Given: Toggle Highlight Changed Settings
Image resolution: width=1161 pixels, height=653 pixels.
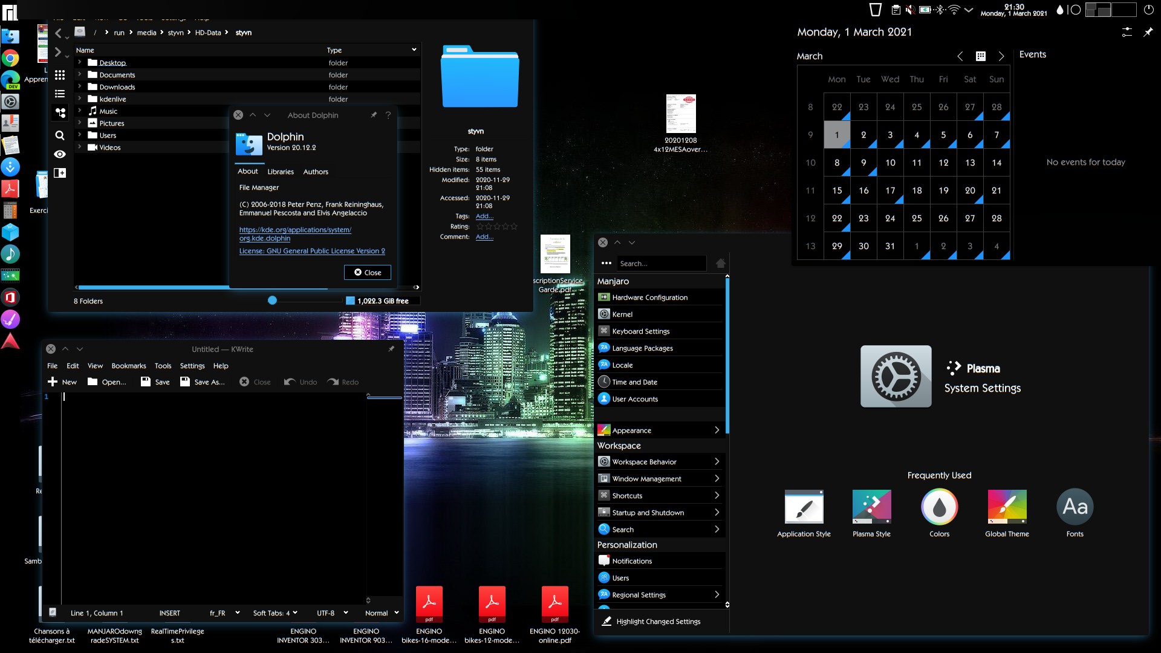Looking at the screenshot, I should [x=651, y=622].
